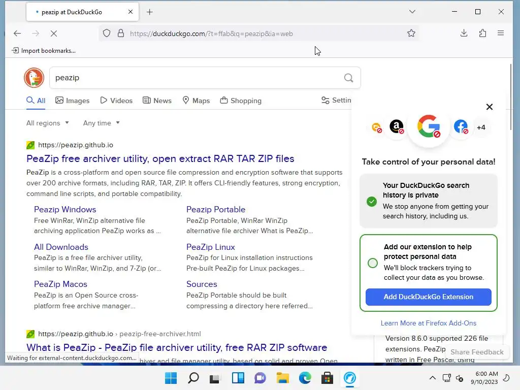Open Learn More at Firefox Add-Ons
This screenshot has width=520, height=390.
[x=429, y=323]
